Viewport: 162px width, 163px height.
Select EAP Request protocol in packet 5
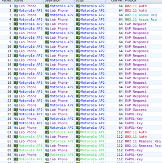point(136,24)
